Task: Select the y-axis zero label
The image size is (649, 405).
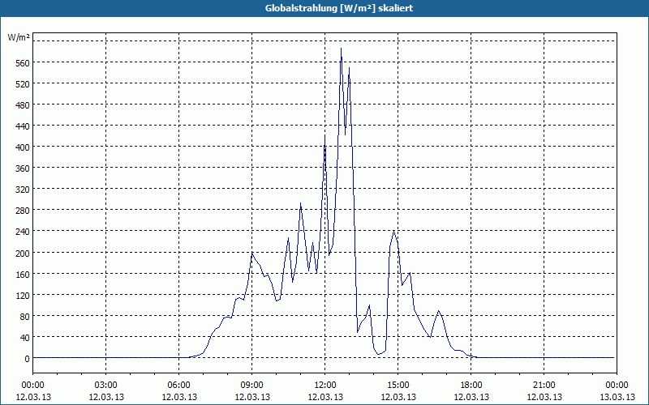Action: (27, 358)
